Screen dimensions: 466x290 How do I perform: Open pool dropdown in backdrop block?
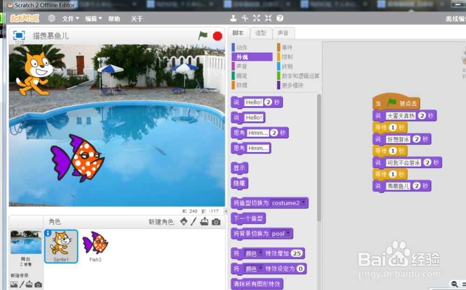tap(281, 234)
